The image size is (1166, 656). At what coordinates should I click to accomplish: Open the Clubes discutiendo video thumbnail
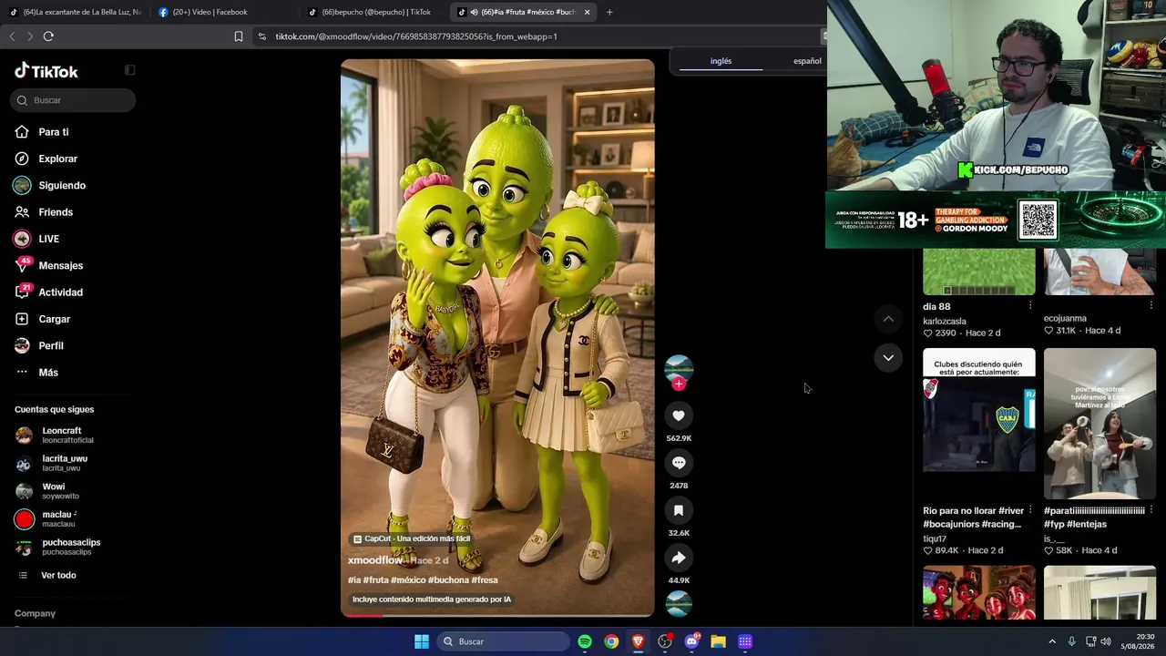coord(979,410)
